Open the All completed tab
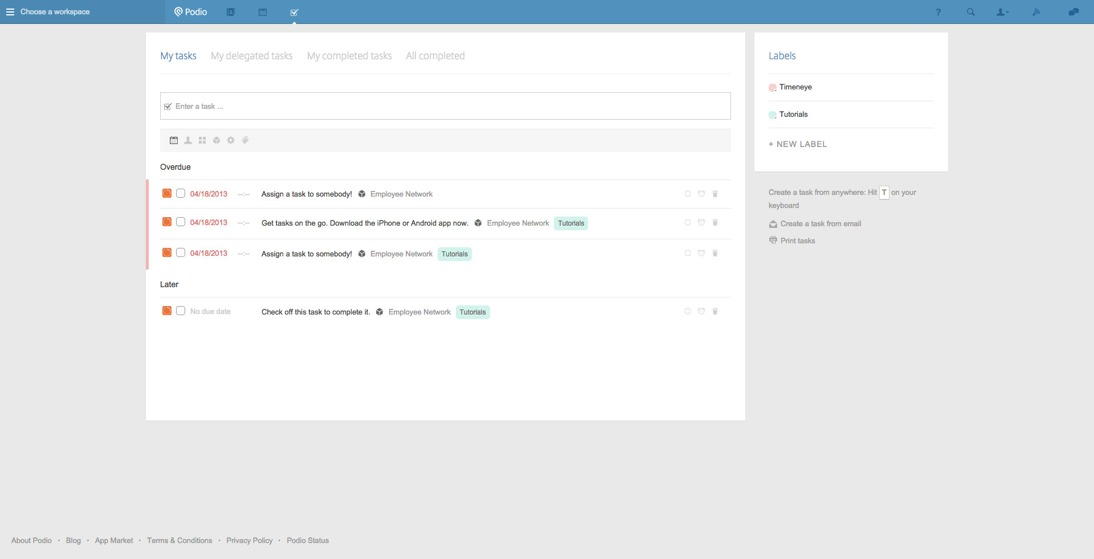The width and height of the screenshot is (1094, 559). (x=435, y=56)
